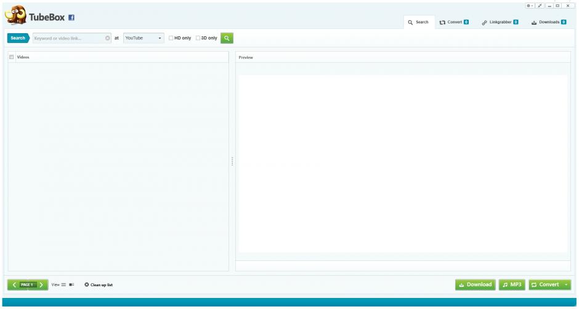Viewport: 579px width, 309px height.
Task: Click the green magnifier search button
Action: coord(227,38)
